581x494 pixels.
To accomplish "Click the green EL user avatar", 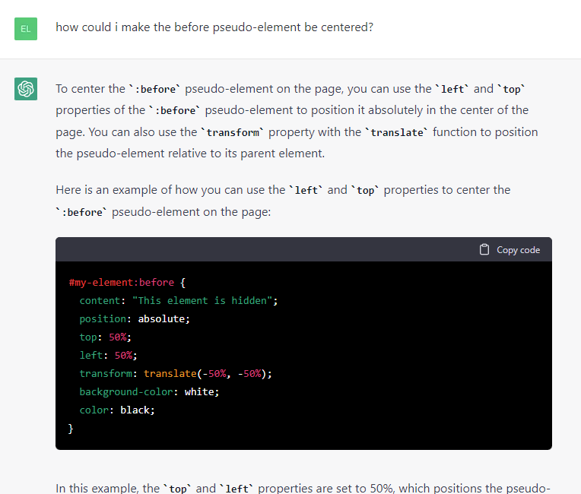I will [x=26, y=29].
